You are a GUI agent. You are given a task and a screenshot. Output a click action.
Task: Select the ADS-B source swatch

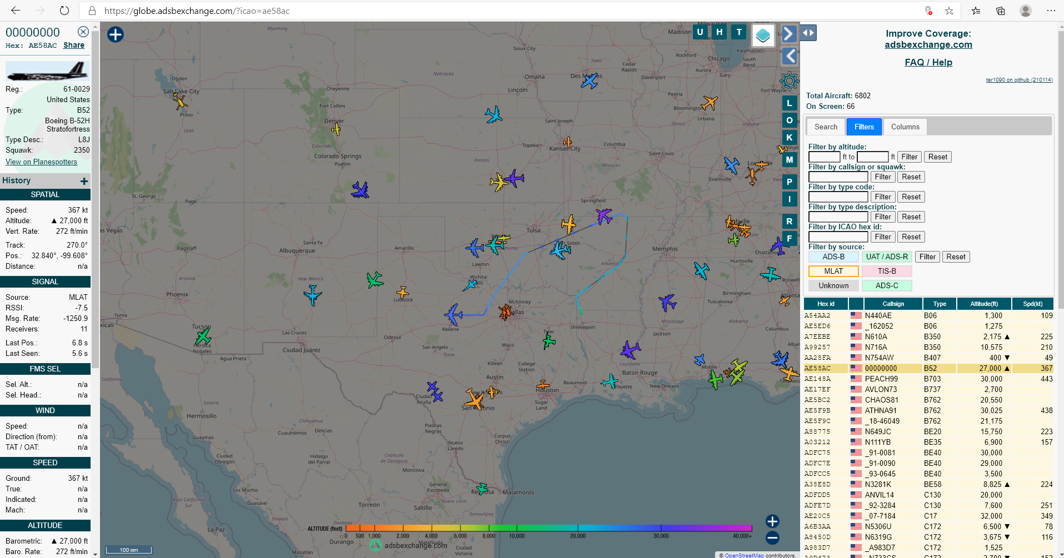833,257
